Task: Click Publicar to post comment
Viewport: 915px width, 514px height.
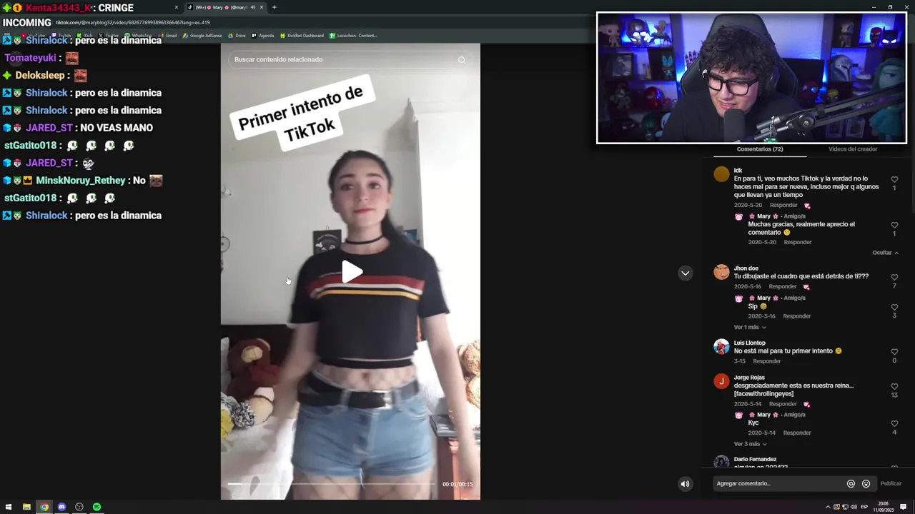Action: pyautogui.click(x=891, y=483)
